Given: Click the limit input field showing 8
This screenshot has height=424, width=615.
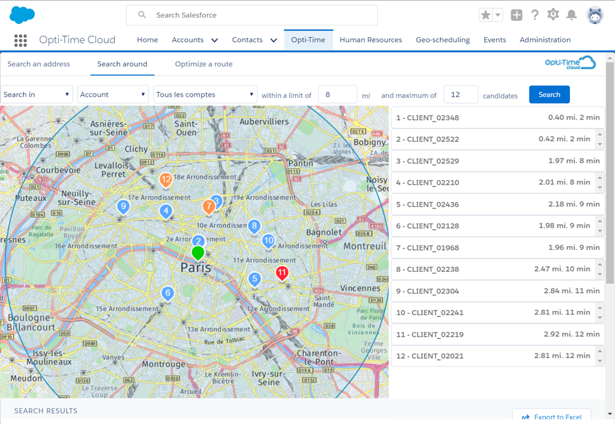Looking at the screenshot, I should click(x=337, y=94).
